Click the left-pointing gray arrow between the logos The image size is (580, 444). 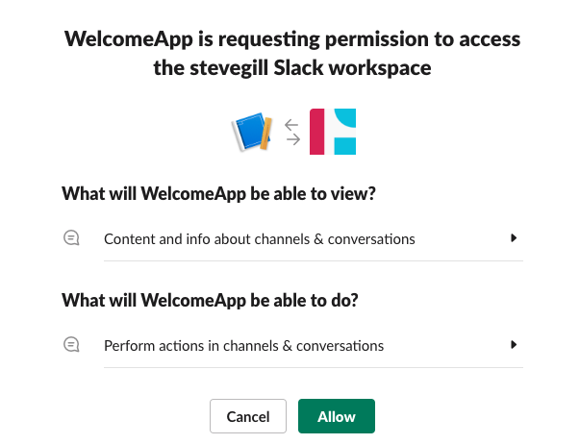coord(292,124)
